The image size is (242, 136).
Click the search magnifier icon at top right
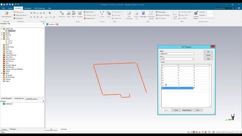point(233,8)
